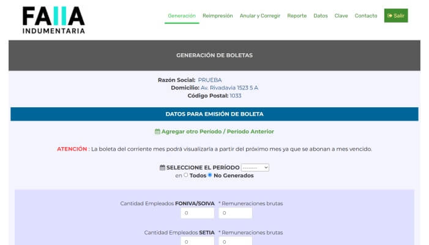Screen dimensions: 429x245
Task: Click the ATENCIÓN warning label
Action: tap(72, 149)
